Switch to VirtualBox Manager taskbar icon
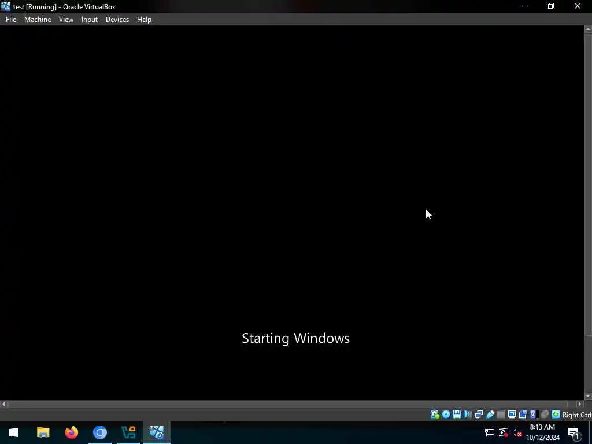 pyautogui.click(x=128, y=432)
